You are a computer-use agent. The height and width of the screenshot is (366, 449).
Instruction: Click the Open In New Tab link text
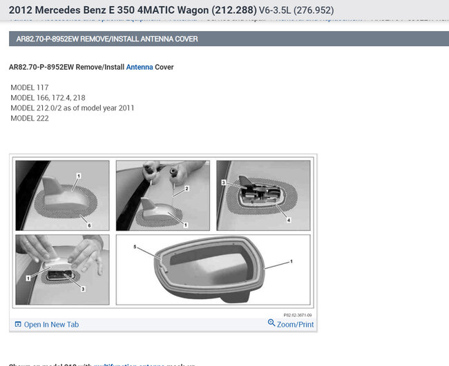(51, 325)
